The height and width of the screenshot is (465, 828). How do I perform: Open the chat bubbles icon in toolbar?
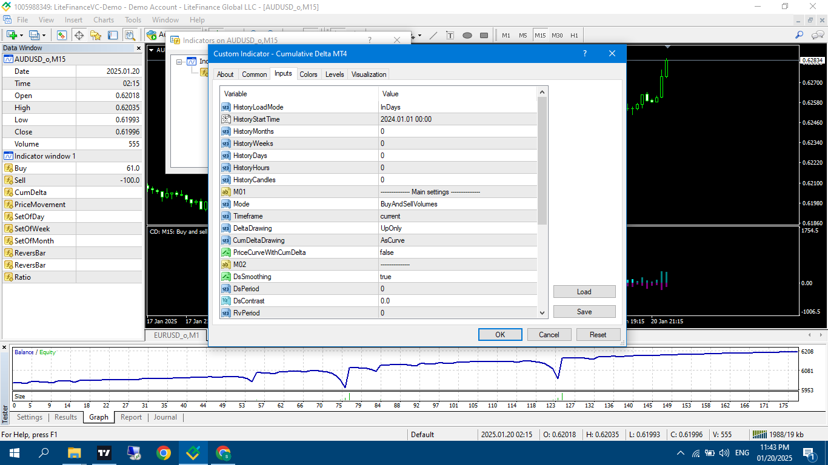816,35
